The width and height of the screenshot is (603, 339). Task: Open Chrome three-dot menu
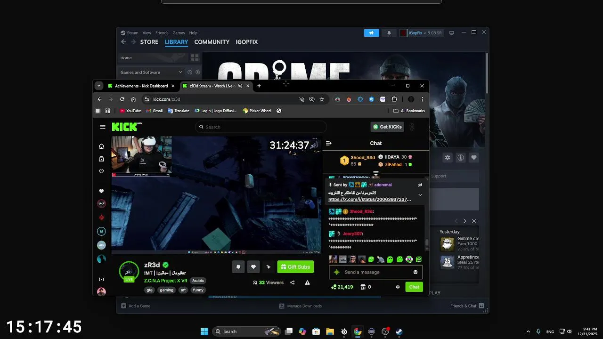[422, 99]
